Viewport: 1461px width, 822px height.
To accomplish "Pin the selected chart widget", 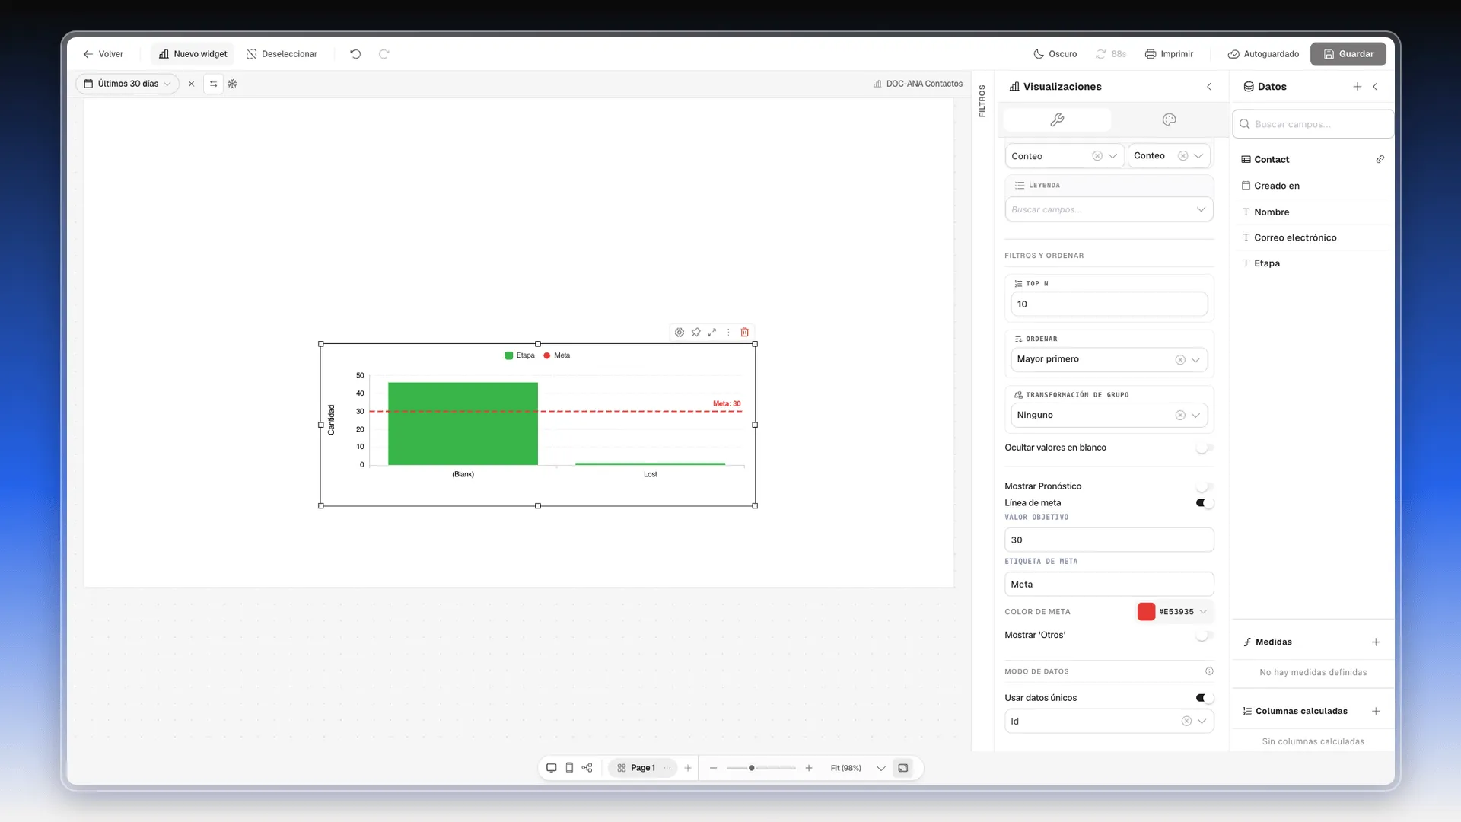I will pos(695,333).
